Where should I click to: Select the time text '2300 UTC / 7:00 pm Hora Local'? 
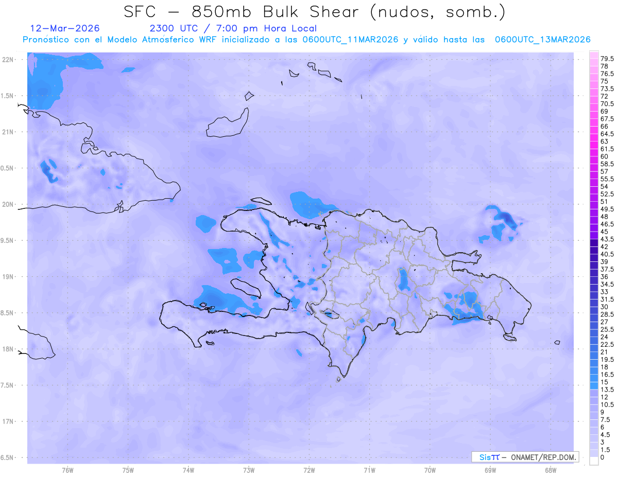pos(233,28)
